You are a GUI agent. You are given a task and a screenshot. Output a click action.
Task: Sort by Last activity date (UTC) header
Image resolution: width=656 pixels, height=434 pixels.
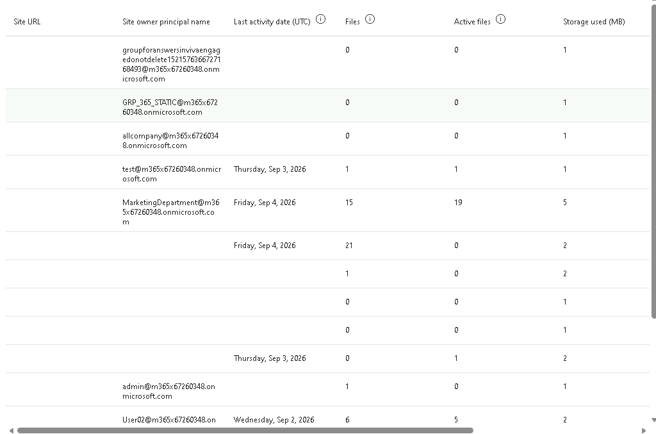(272, 22)
